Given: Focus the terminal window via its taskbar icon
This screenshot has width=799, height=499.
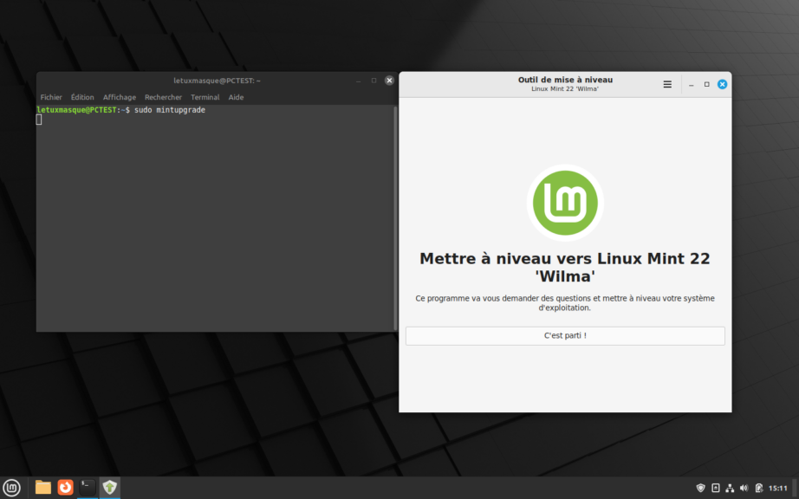Looking at the screenshot, I should tap(87, 487).
